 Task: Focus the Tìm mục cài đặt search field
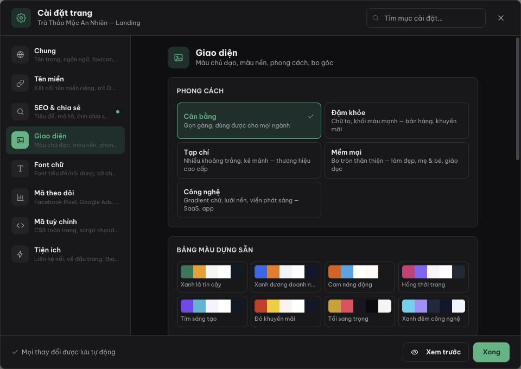tap(425, 18)
